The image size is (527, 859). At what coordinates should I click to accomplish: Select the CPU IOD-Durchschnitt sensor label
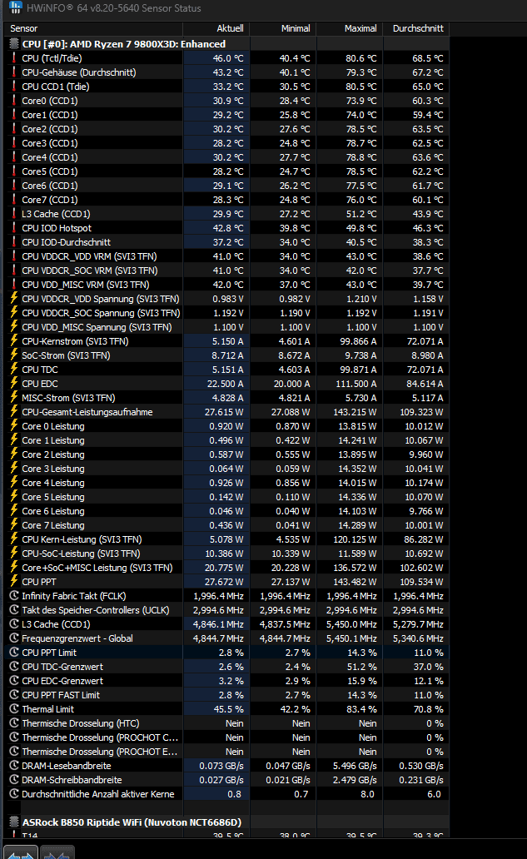click(x=67, y=242)
